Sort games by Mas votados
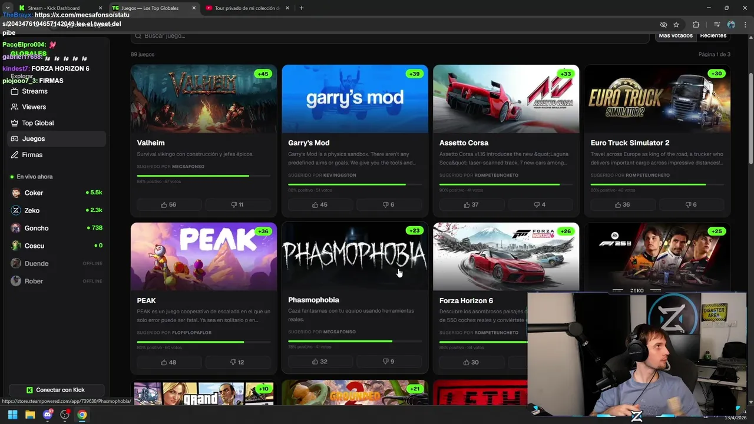 676,36
